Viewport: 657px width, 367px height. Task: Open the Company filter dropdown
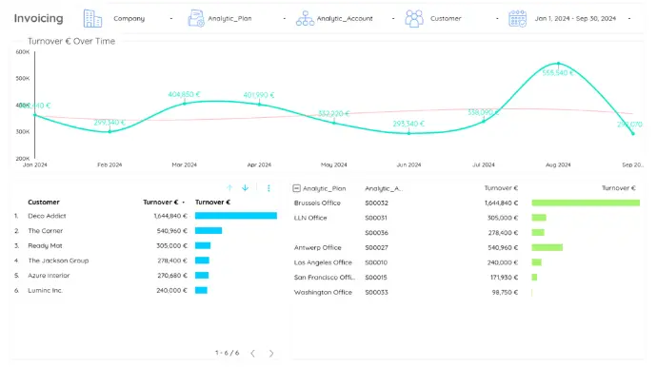tap(143, 18)
